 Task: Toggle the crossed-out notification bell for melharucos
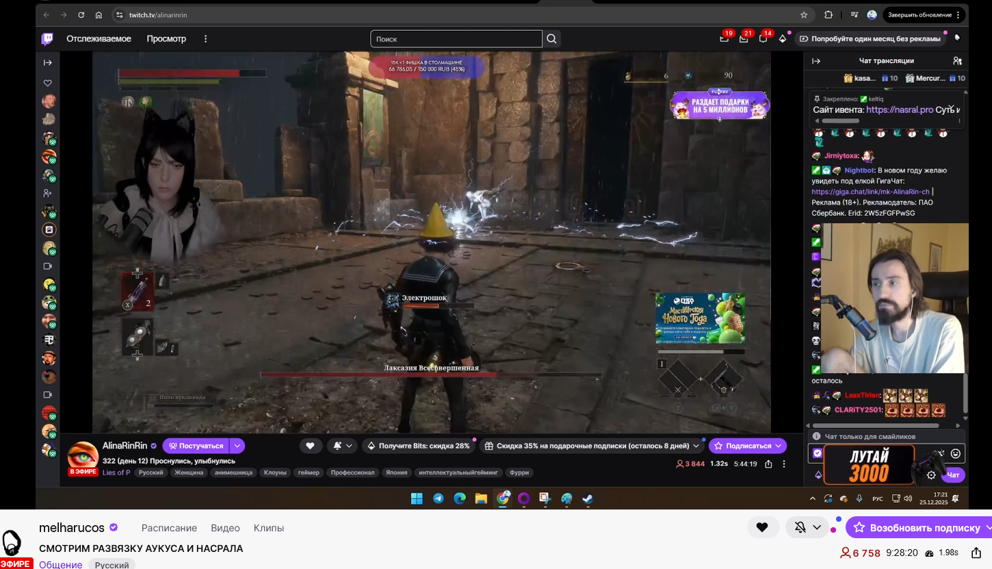click(x=800, y=527)
